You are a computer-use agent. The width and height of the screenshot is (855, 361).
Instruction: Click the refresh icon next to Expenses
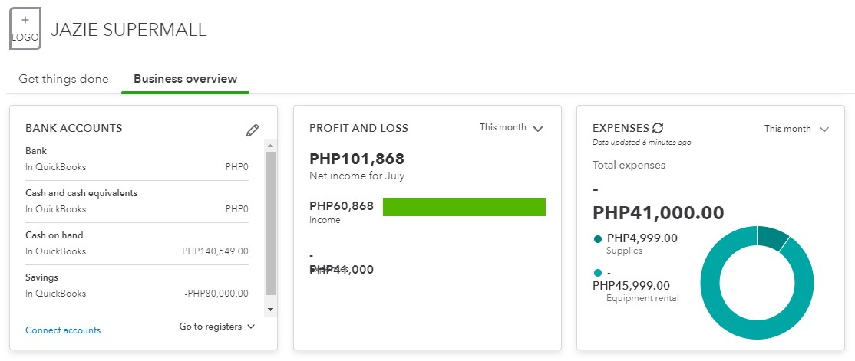[x=658, y=128]
